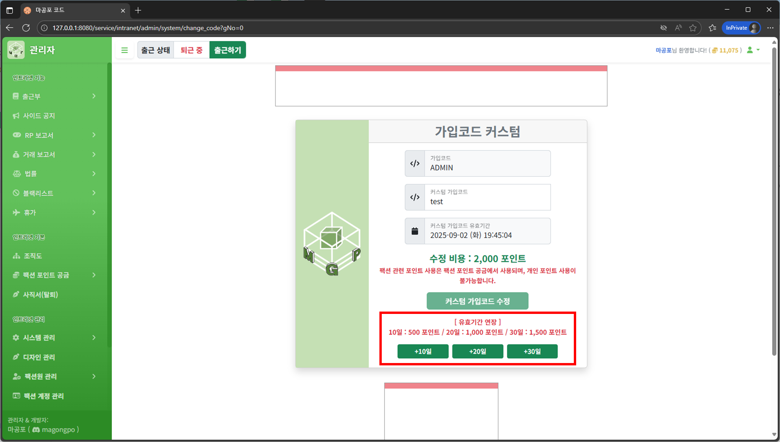Click the 커스텀 가입코드 수정 button
This screenshot has height=442, width=780.
click(478, 301)
